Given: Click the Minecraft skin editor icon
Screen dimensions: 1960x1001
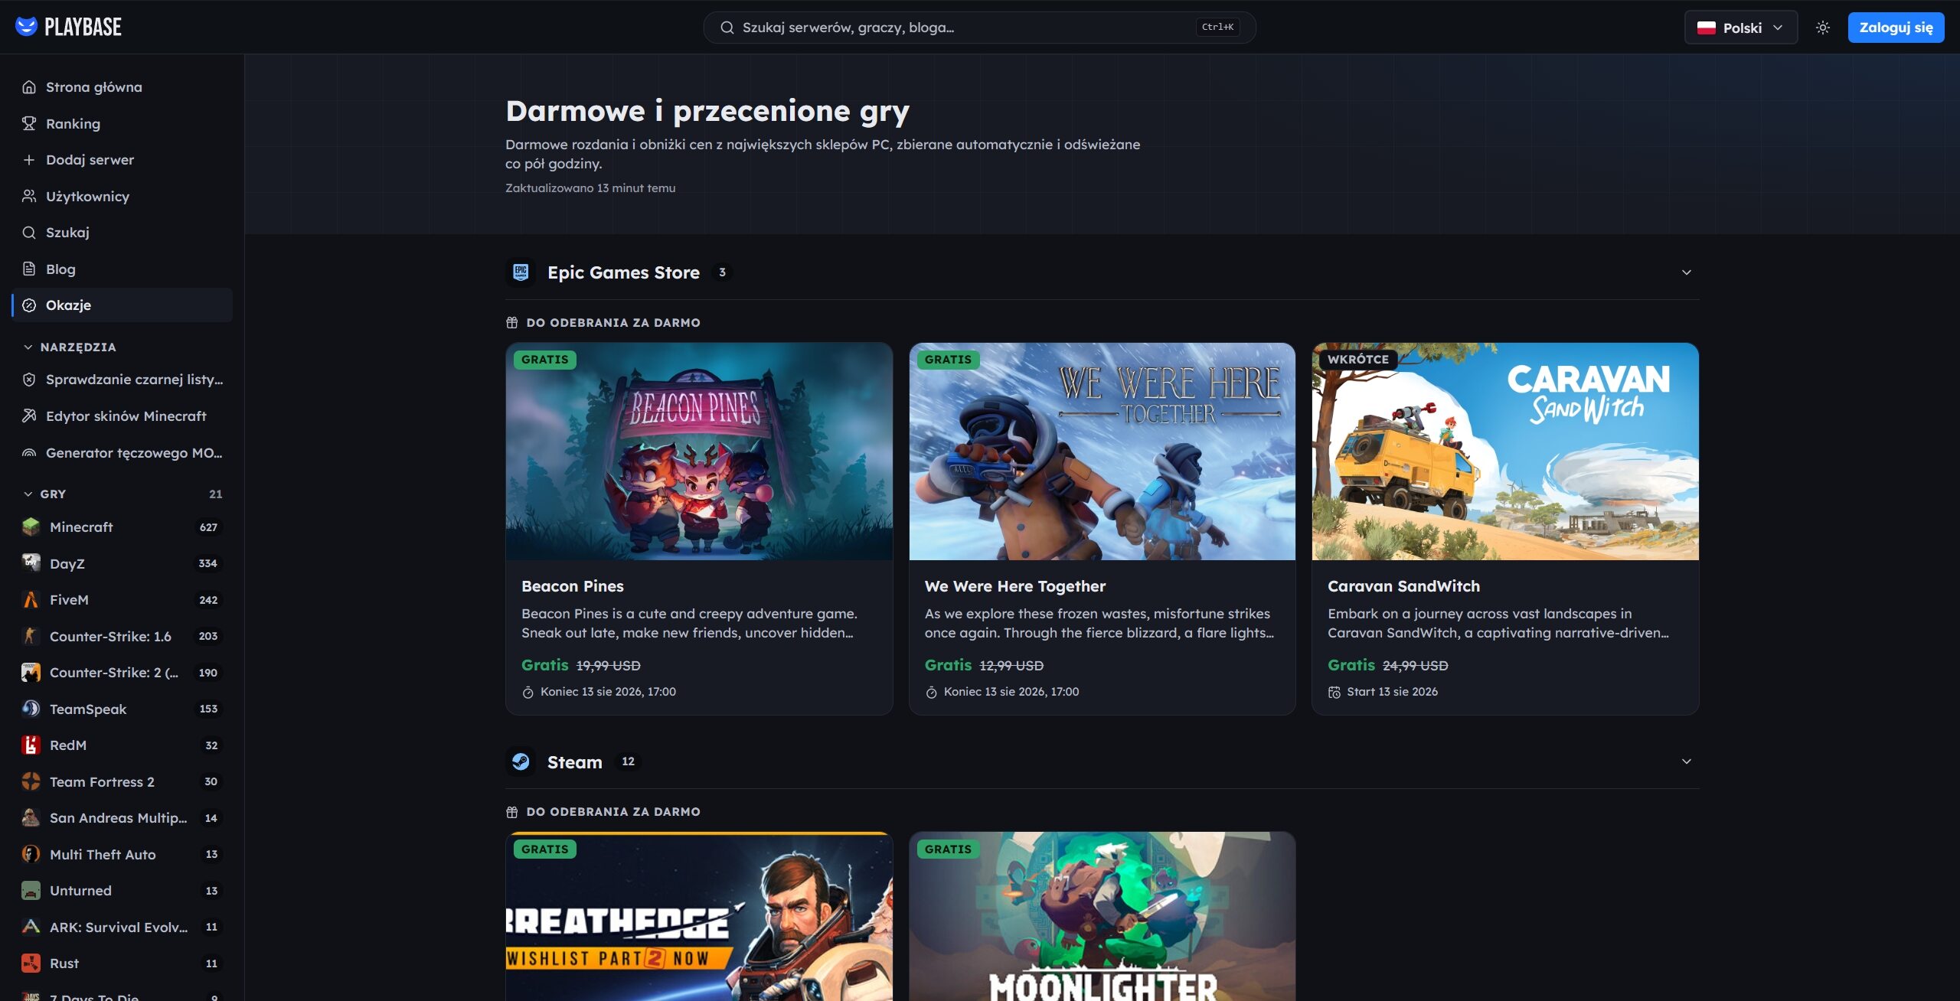Looking at the screenshot, I should [29, 416].
